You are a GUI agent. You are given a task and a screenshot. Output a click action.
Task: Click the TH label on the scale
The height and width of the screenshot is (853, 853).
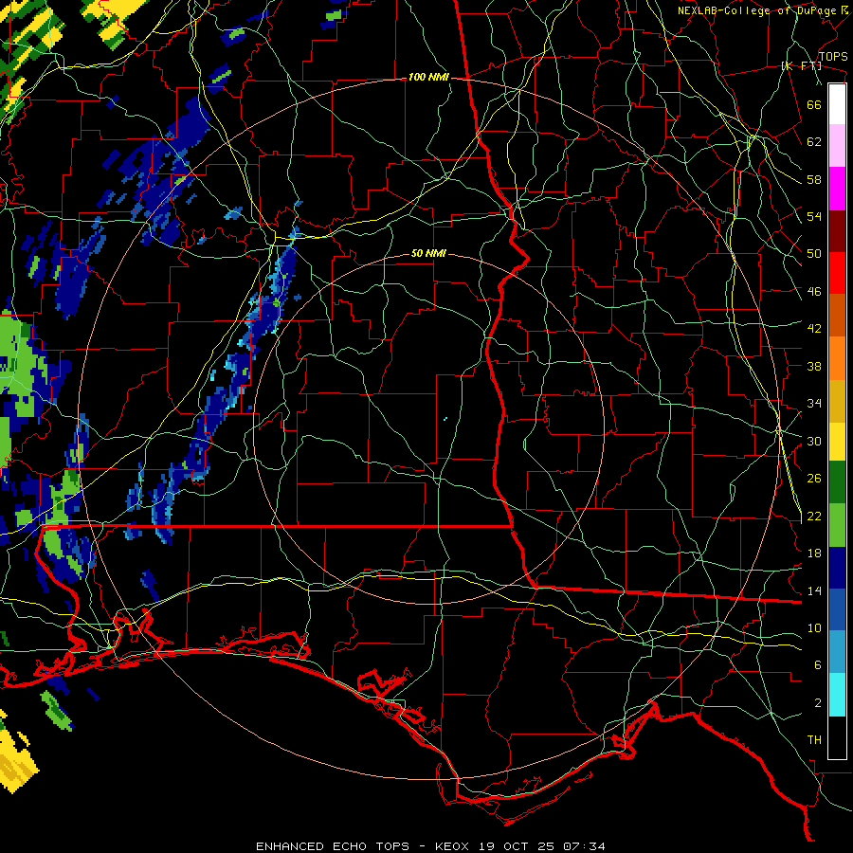pos(814,740)
